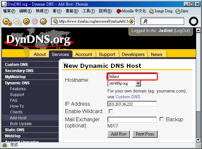202x149 pixels.
Task: Open the 說明(H) menu
Action: (106, 11)
